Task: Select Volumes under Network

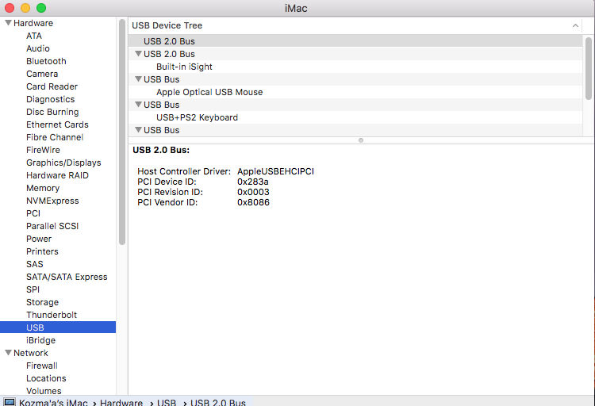Action: pyautogui.click(x=44, y=391)
